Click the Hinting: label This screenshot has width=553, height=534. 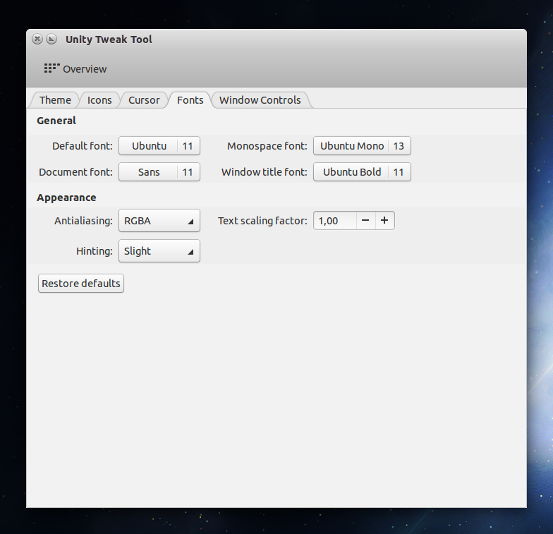pyautogui.click(x=95, y=251)
